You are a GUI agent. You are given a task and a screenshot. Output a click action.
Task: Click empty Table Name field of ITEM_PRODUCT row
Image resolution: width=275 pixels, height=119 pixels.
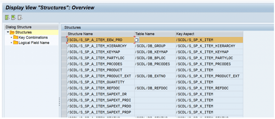[x=155, y=70]
